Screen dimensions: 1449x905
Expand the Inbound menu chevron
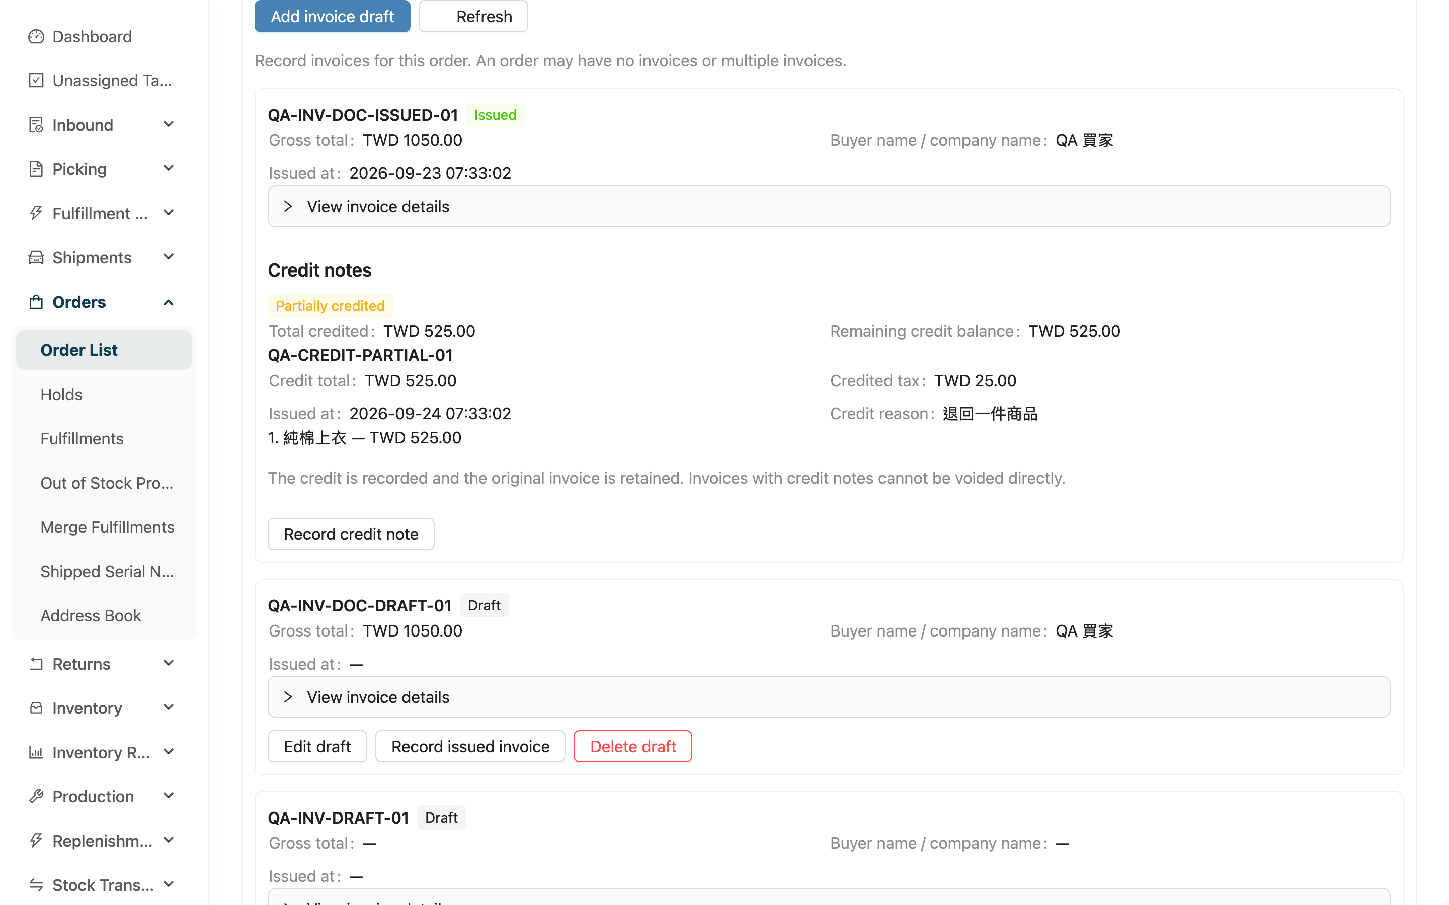(x=168, y=125)
